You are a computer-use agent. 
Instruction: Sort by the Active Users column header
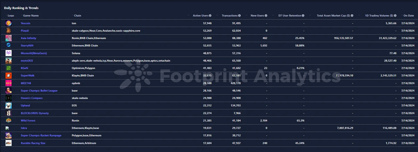click(201, 16)
